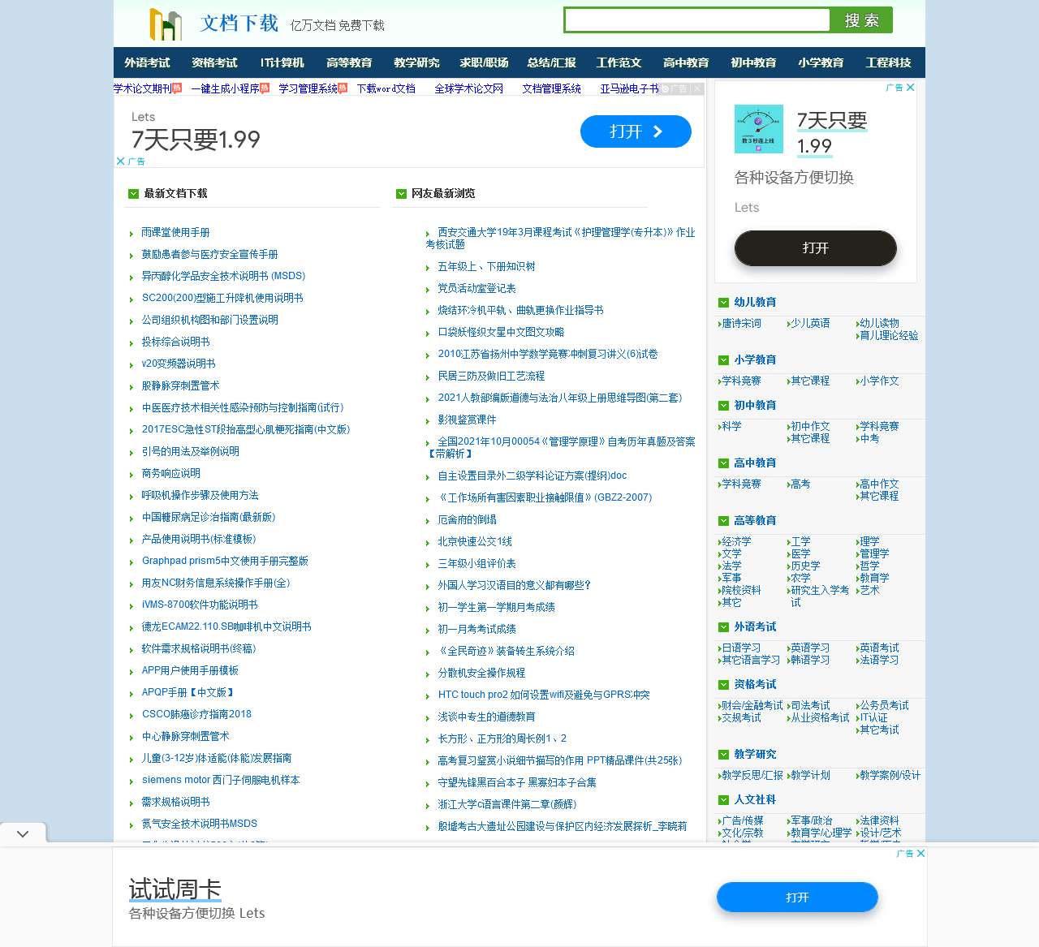The image size is (1039, 947).
Task: Click green icon next to 高等教育
Action: [x=723, y=521]
